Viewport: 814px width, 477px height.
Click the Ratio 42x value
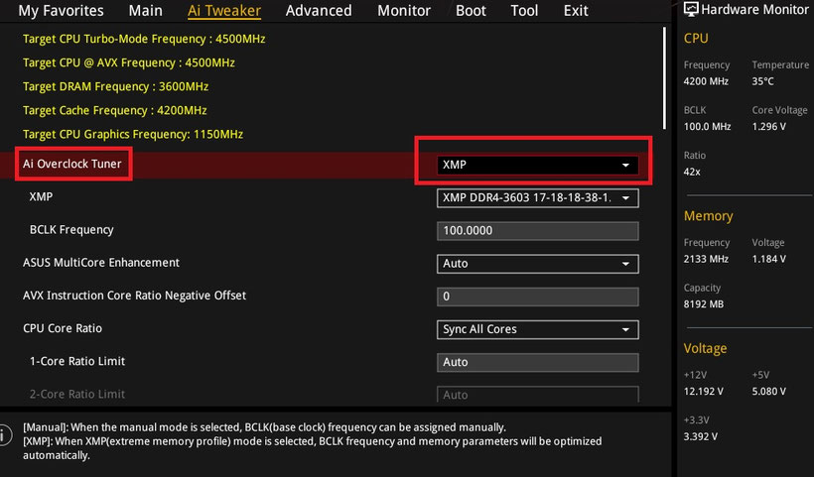pos(692,172)
